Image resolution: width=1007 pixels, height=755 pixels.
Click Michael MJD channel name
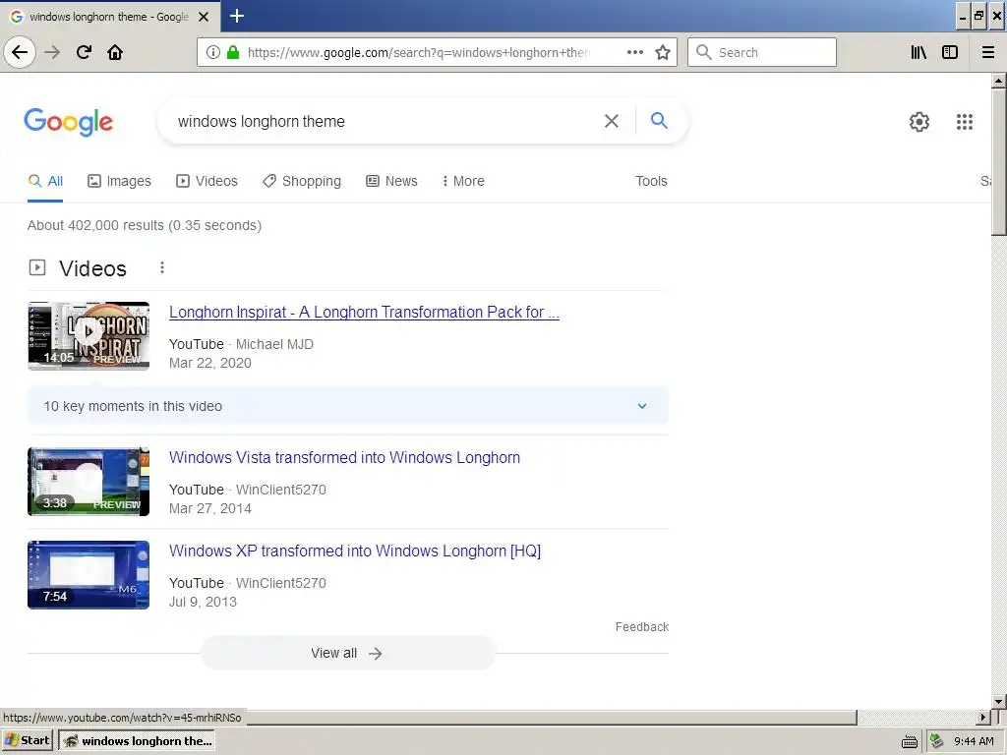[275, 344]
